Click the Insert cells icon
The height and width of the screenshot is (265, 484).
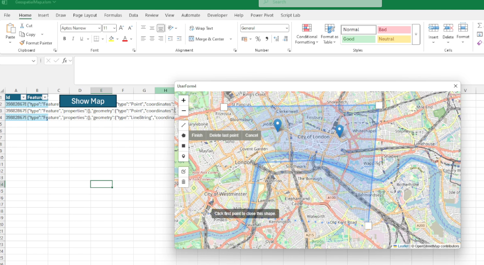click(x=433, y=28)
